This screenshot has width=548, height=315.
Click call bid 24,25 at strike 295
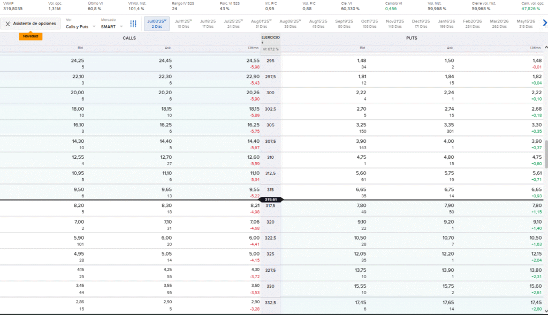click(x=77, y=60)
